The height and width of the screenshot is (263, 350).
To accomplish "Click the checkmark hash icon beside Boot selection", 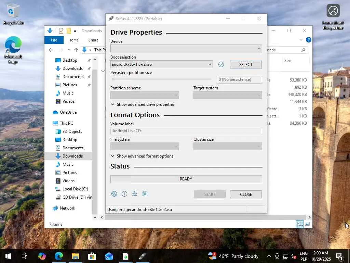I will click(x=221, y=64).
